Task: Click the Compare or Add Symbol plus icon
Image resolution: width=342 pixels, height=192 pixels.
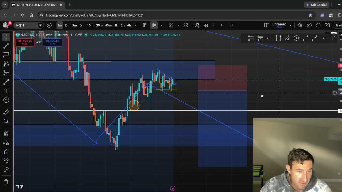Action: 49,25
